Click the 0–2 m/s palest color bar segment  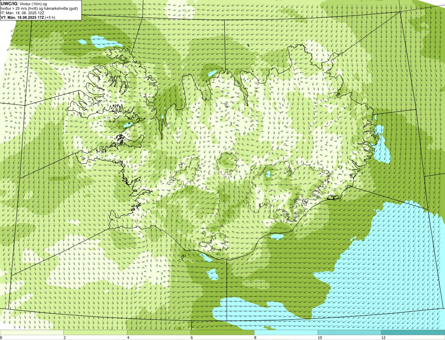pos(32,333)
